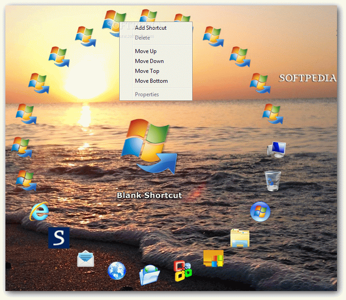This screenshot has height=300, width=346.
Task: Open the mail envelope shortcut
Action: (85, 259)
